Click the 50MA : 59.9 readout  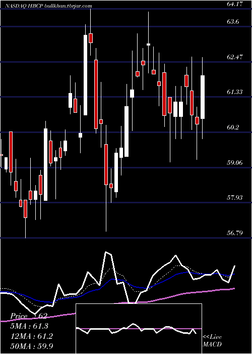click(31, 346)
